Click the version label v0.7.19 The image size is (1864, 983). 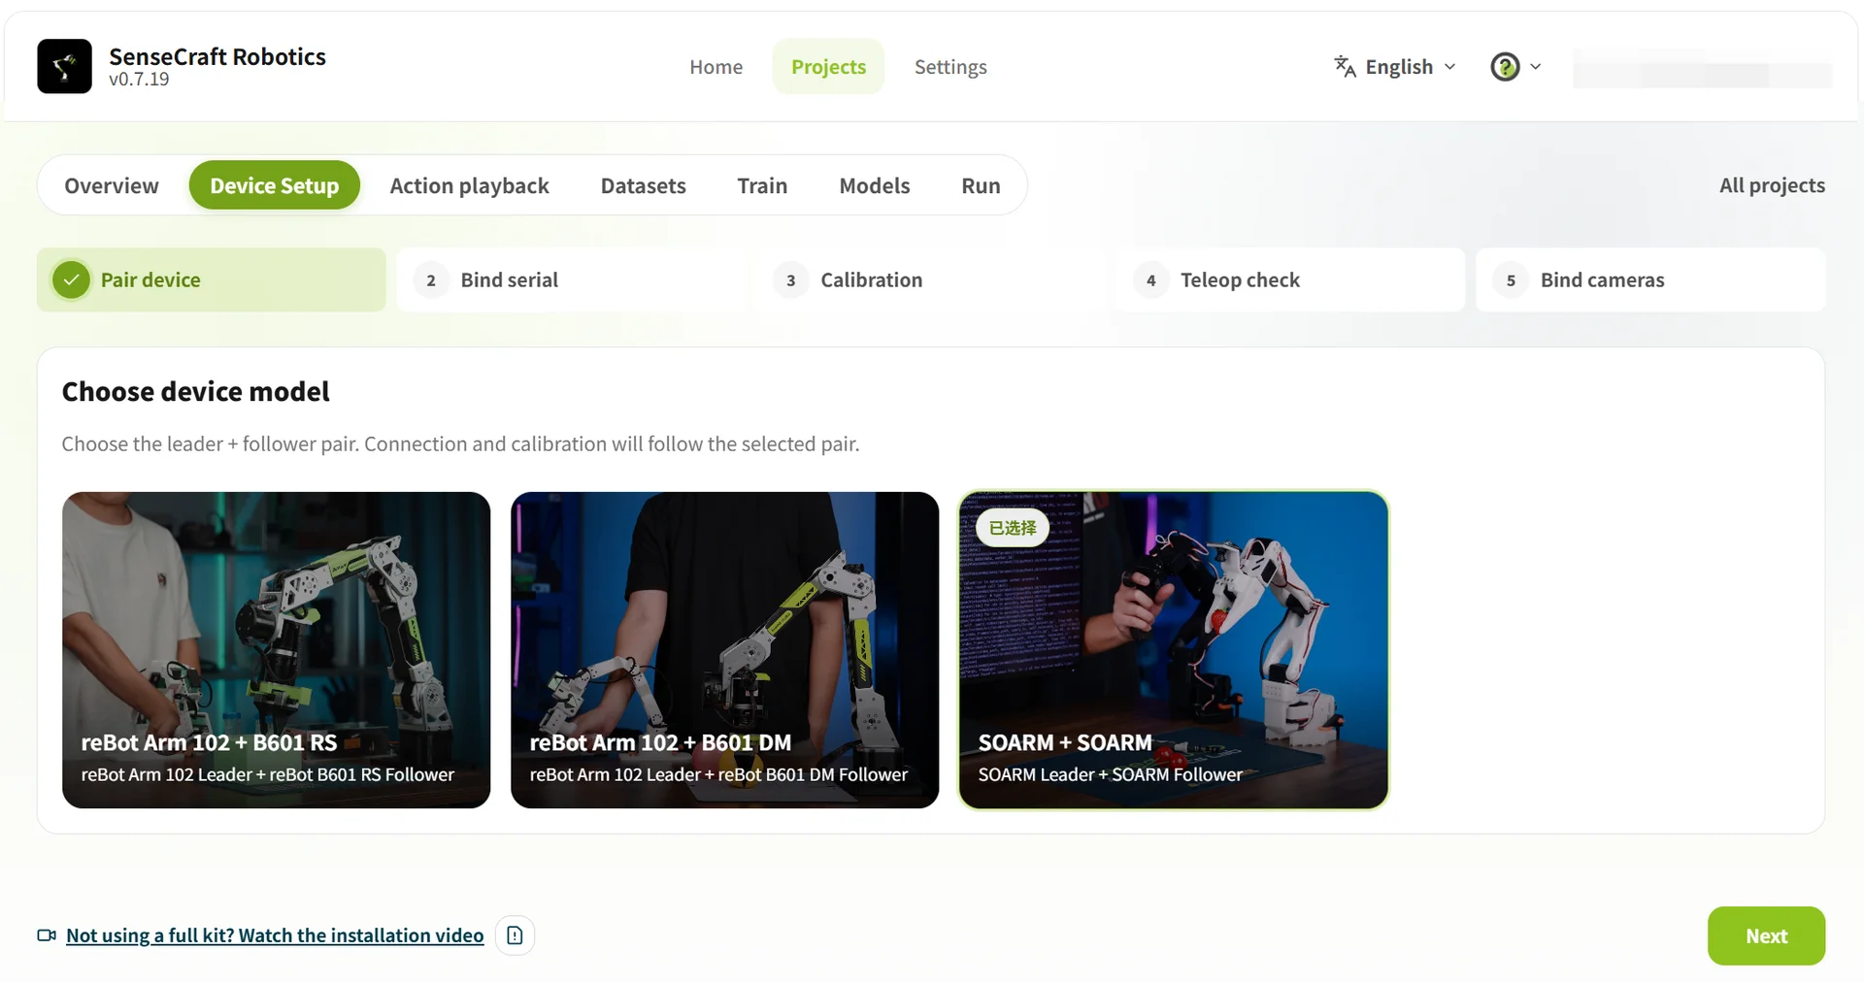click(x=139, y=80)
